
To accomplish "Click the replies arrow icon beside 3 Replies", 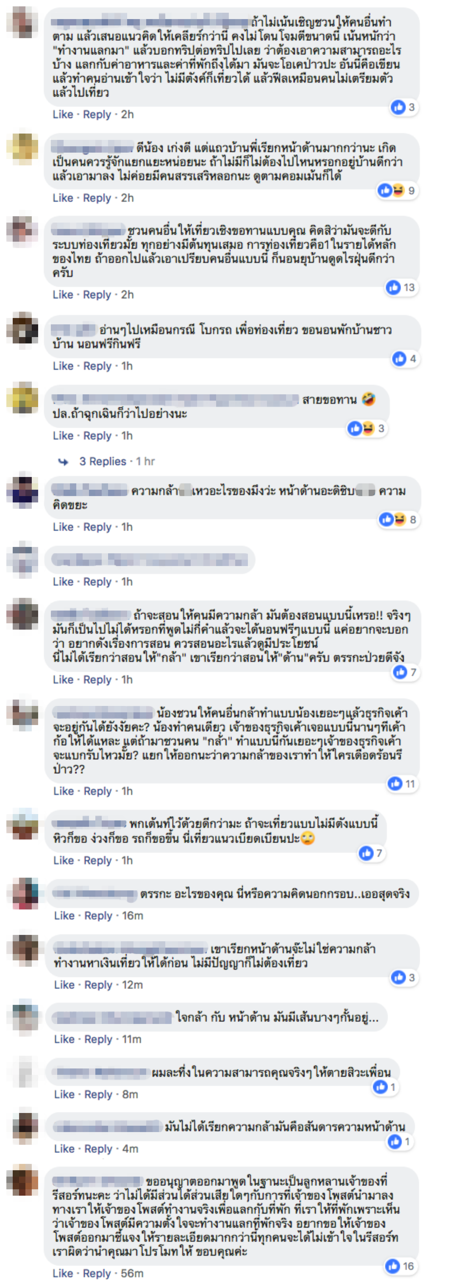I will pos(63,461).
